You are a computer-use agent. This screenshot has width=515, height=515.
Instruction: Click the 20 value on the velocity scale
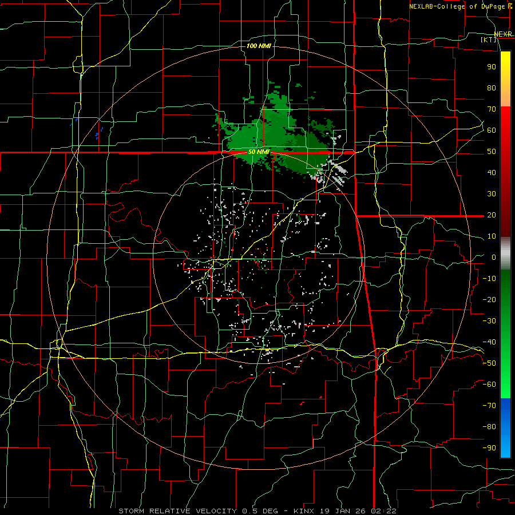tap(492, 215)
